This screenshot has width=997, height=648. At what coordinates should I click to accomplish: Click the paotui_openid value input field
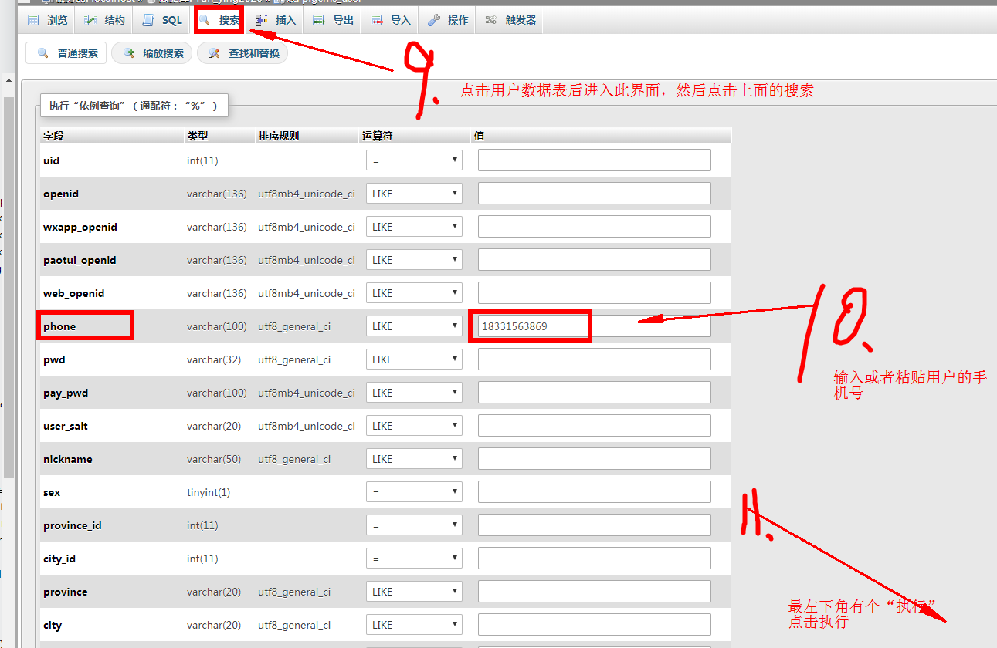point(595,260)
